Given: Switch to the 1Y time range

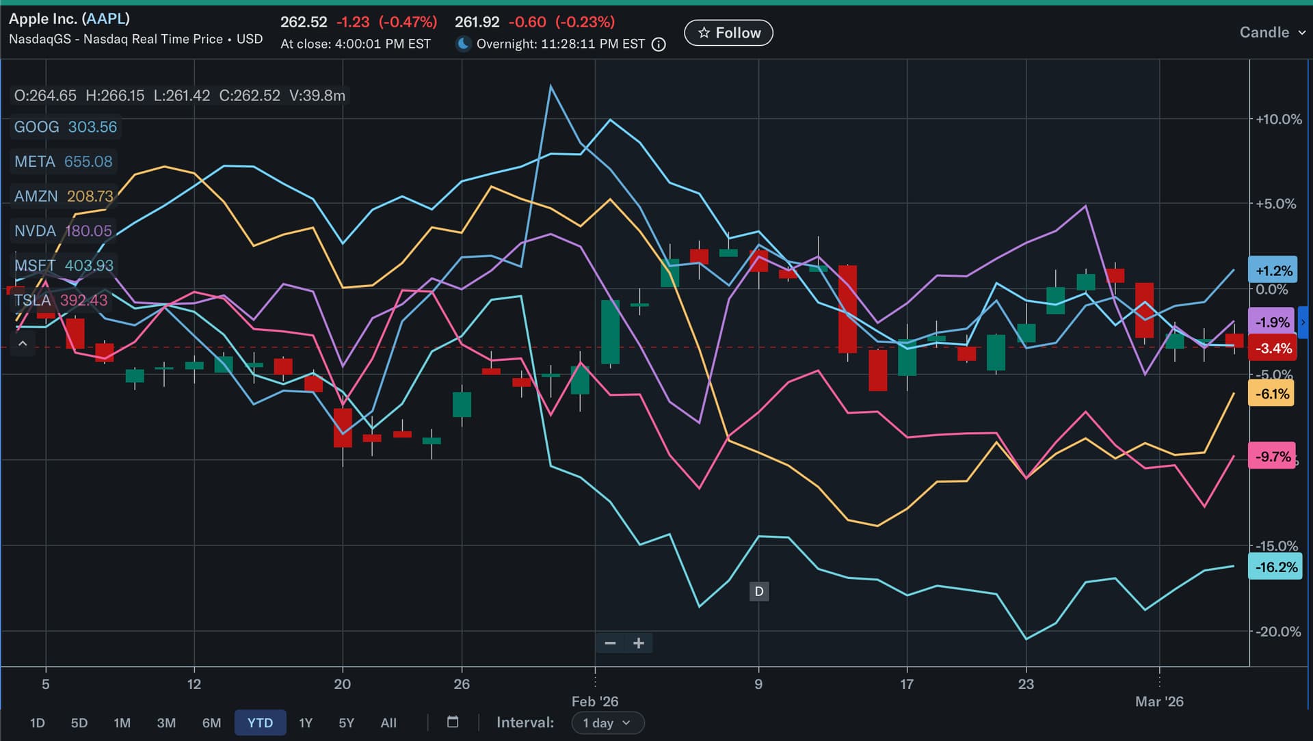Looking at the screenshot, I should pos(306,723).
